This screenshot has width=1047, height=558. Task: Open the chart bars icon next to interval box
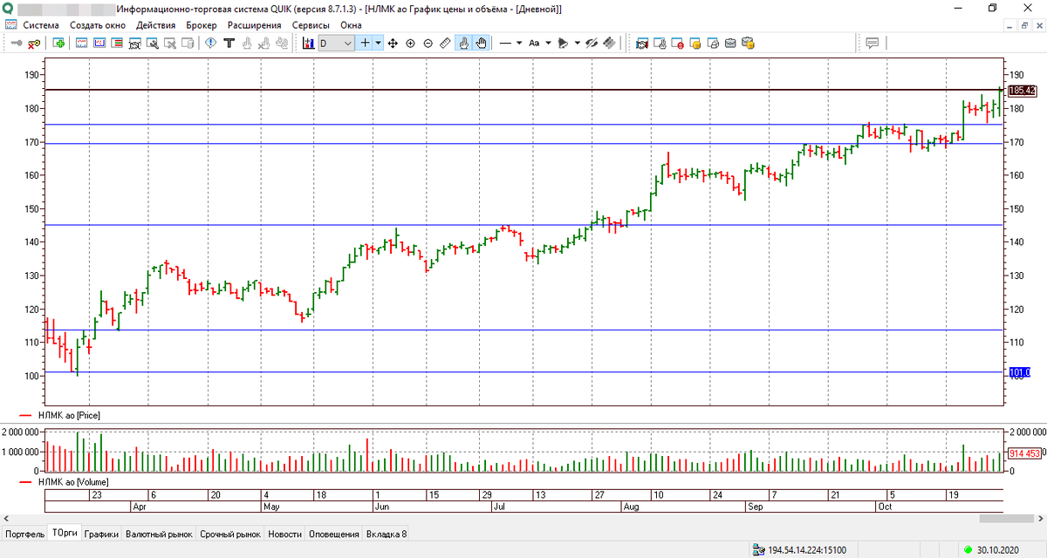click(x=308, y=43)
